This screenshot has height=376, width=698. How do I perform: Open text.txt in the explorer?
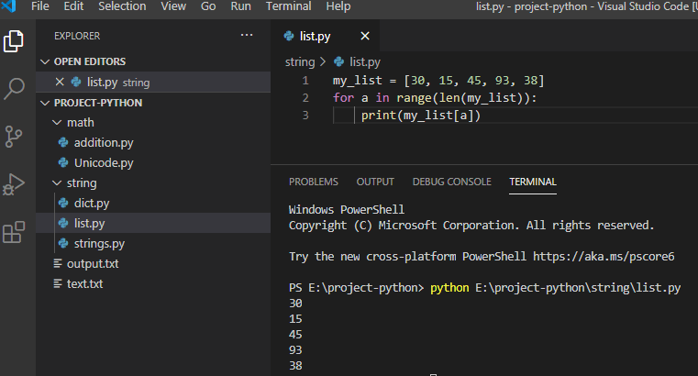(x=84, y=284)
